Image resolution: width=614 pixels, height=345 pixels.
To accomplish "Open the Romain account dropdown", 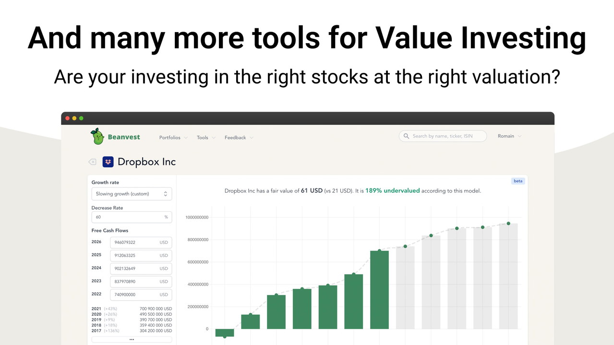I will [x=509, y=136].
